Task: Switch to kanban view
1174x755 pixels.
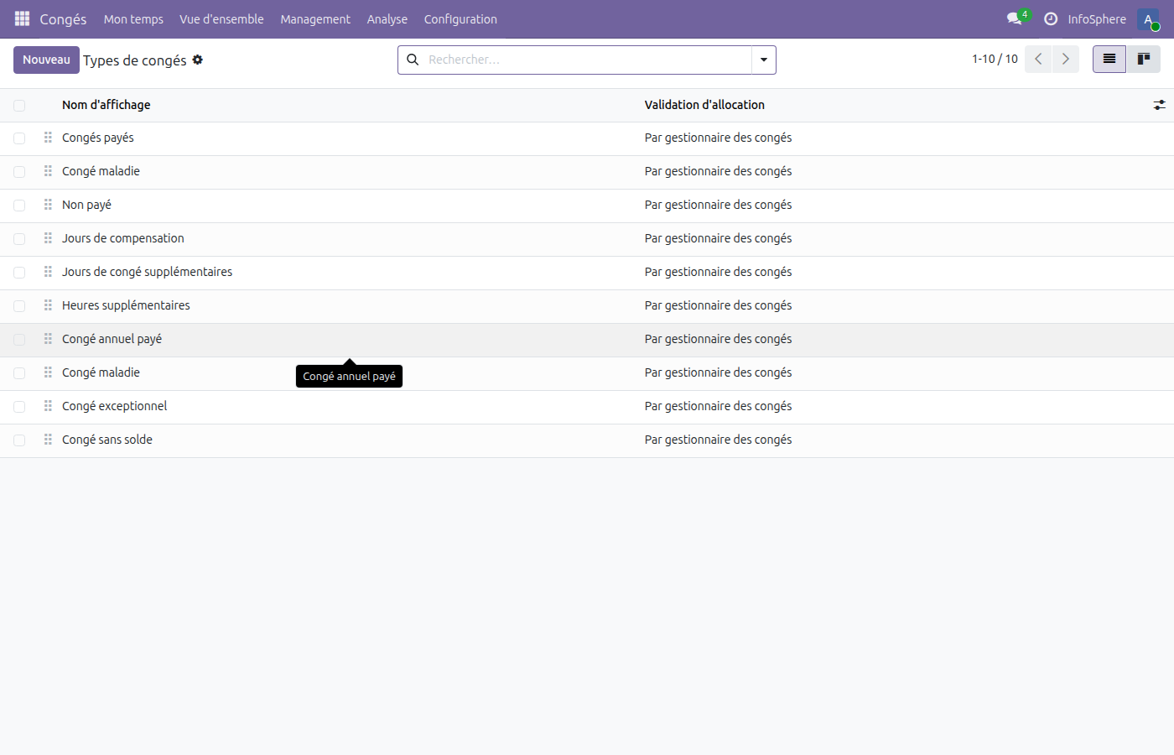Action: (1143, 59)
